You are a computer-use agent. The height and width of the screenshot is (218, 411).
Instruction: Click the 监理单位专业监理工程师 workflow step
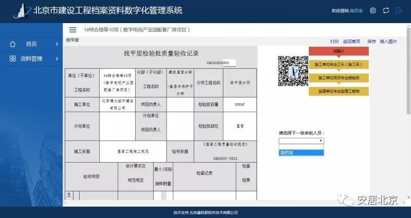click(x=339, y=91)
